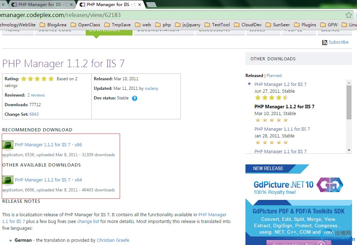The image size is (357, 245).
Task: Open PHP Manager 1.1 for IIS 7 notes link
Action: click(114, 218)
